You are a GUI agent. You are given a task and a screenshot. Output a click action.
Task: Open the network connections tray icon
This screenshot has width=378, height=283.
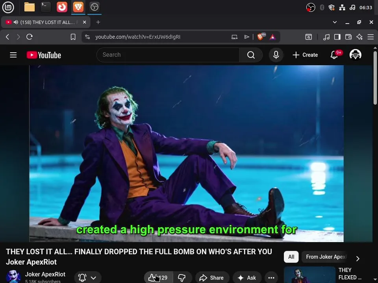[x=342, y=7]
